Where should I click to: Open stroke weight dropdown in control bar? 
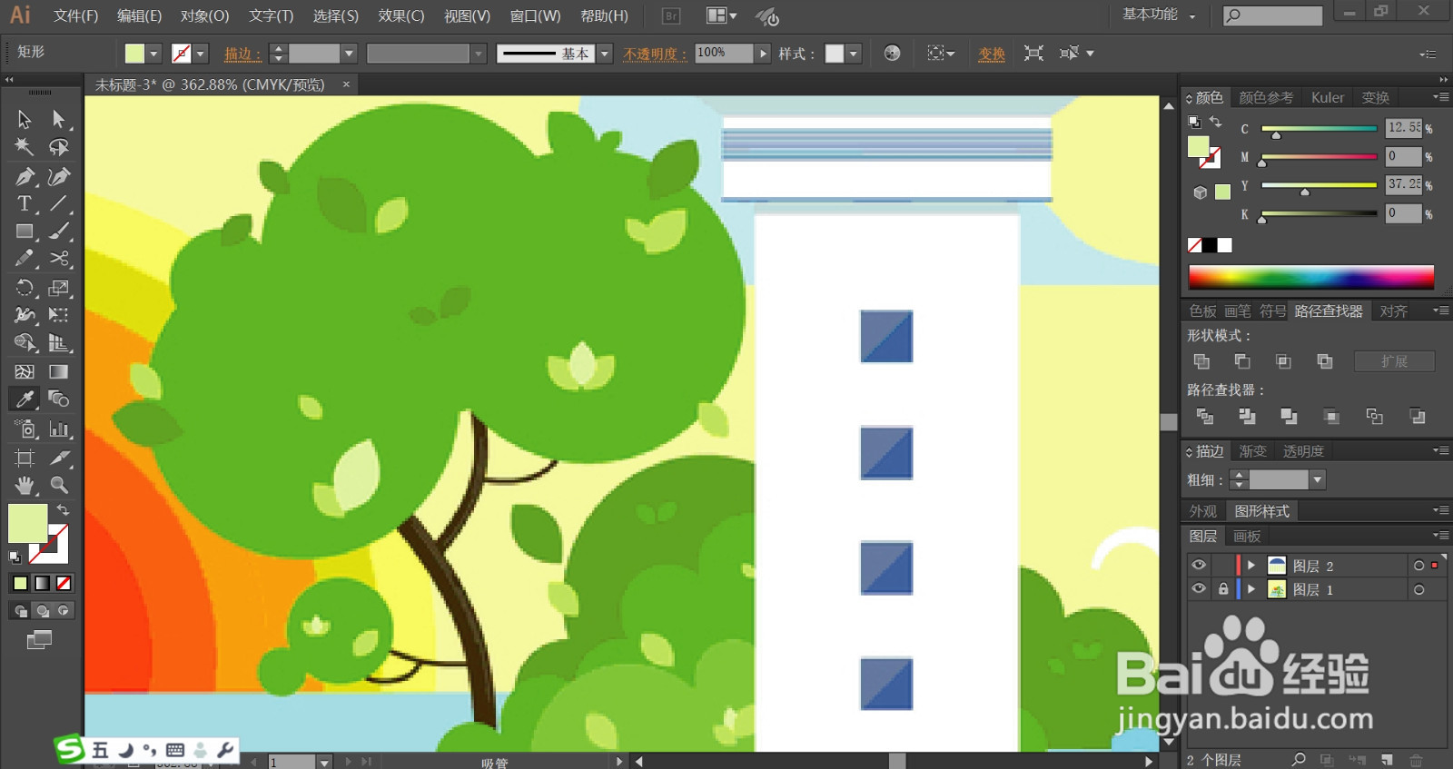(x=349, y=54)
